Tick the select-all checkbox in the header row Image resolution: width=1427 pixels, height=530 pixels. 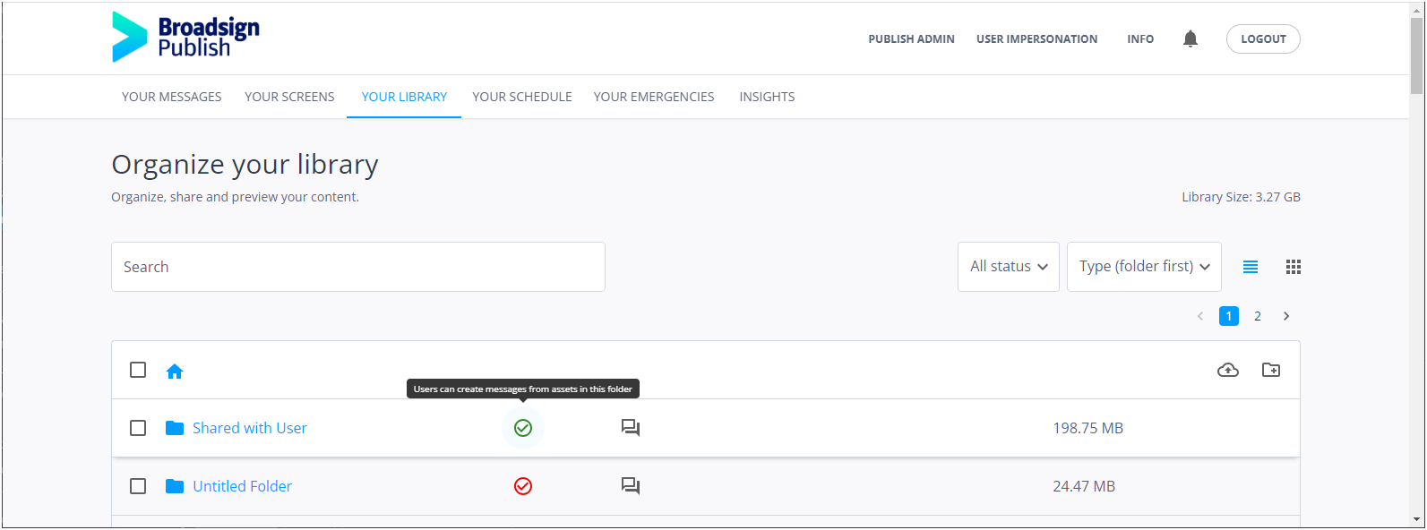coord(138,370)
